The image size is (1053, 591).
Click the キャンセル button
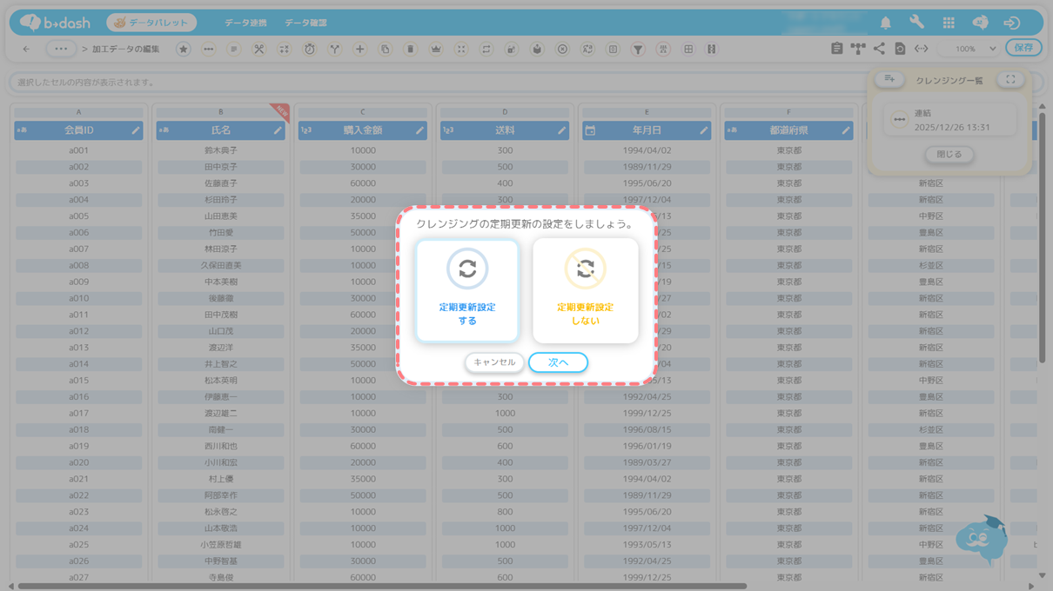tap(494, 362)
